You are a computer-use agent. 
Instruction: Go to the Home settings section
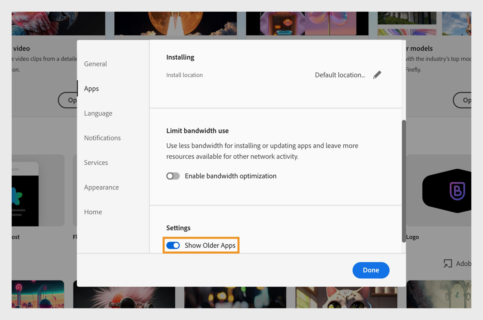[93, 212]
